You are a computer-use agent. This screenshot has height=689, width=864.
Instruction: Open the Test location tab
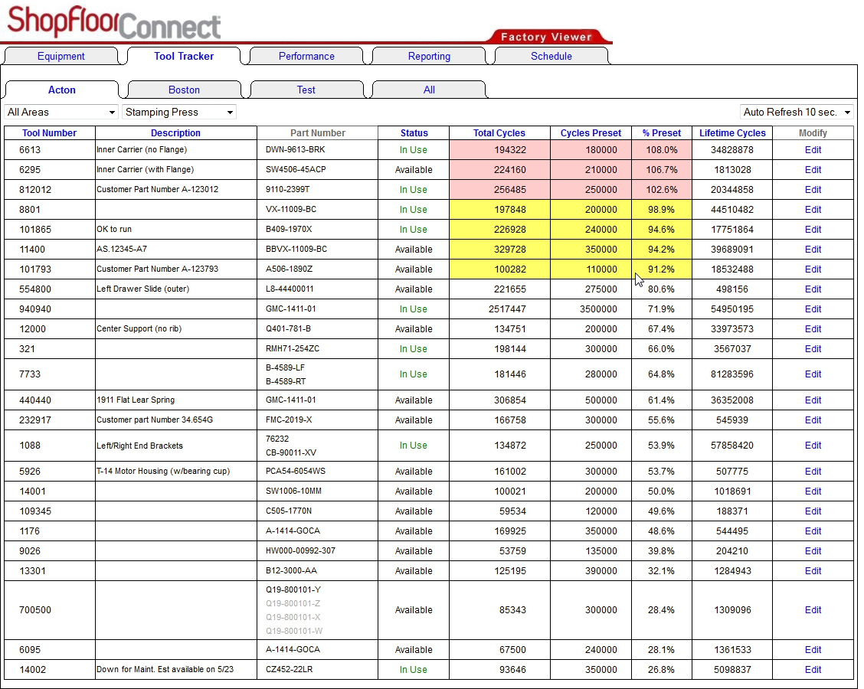[x=306, y=89]
